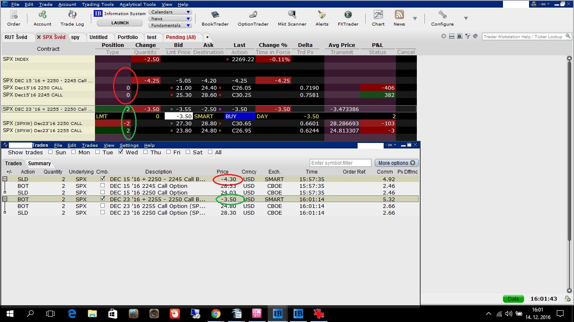This screenshot has height=322, width=574.
Task: Open the News feed icon
Action: coord(399,18)
